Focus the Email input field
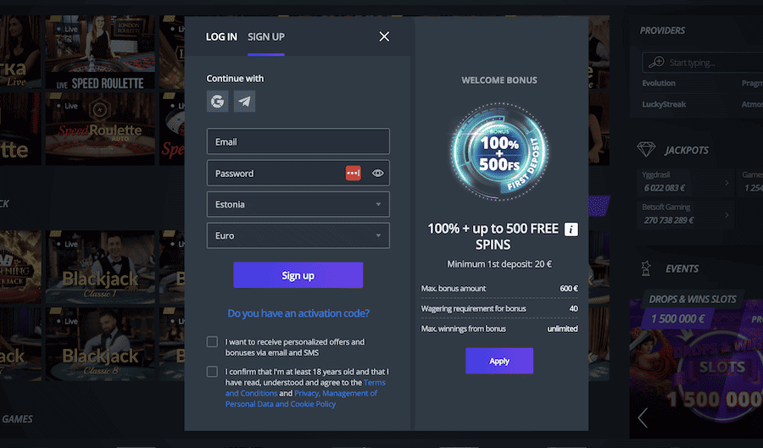Image resolution: width=763 pixels, height=448 pixels. 298,141
